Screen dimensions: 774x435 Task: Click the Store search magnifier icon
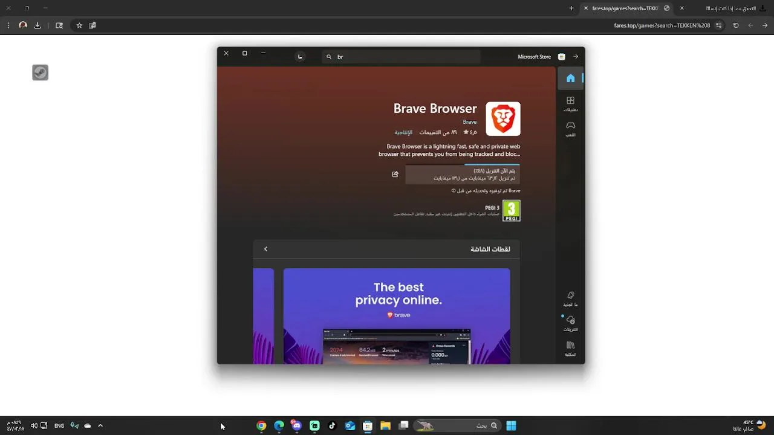(329, 57)
